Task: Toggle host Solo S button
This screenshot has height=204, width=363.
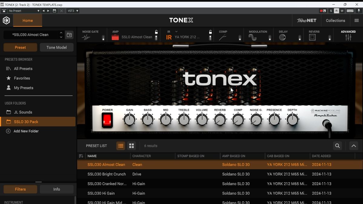Action: pyautogui.click(x=331, y=11)
